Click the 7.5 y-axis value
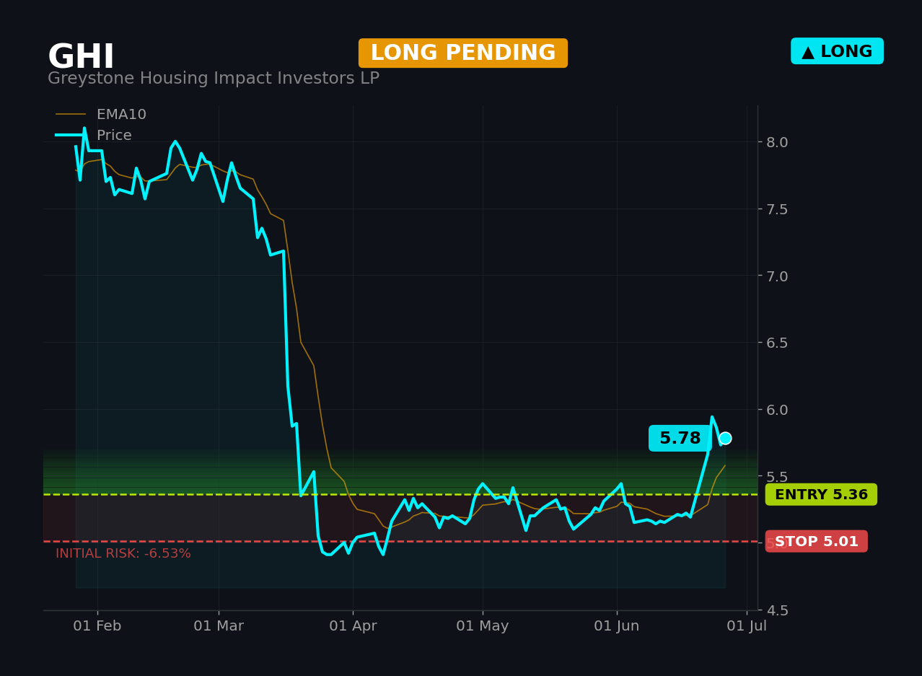Image resolution: width=922 pixels, height=676 pixels. (x=777, y=209)
